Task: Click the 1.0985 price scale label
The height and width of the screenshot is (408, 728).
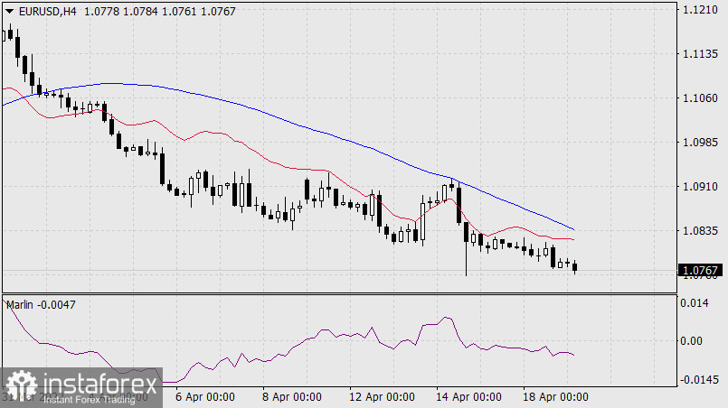Action: [700, 143]
